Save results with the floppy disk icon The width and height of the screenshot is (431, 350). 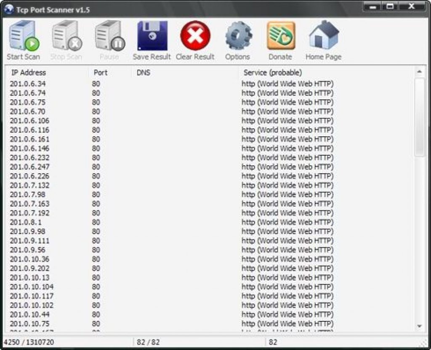152,37
